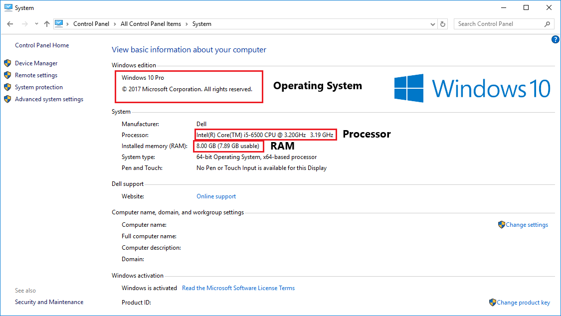Open Device Manager link
Image resolution: width=561 pixels, height=316 pixels.
(x=36, y=63)
